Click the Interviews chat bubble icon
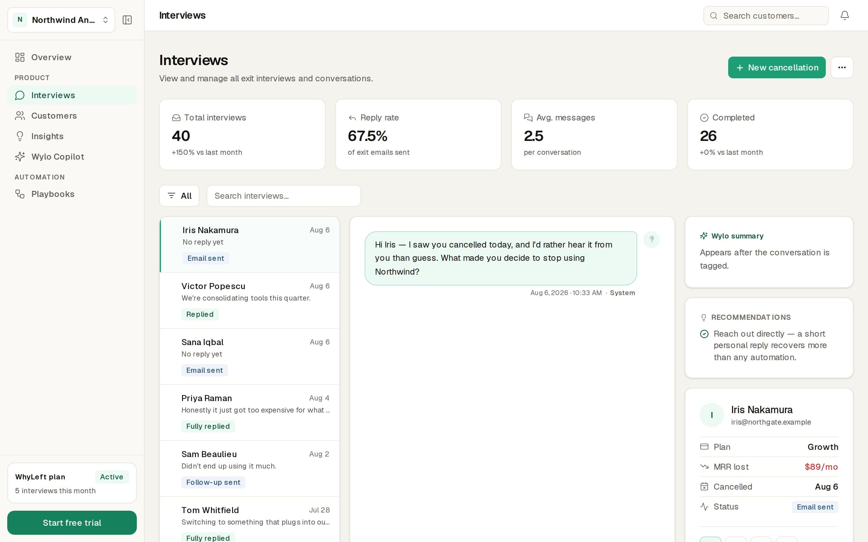This screenshot has height=542, width=868. [x=20, y=95]
